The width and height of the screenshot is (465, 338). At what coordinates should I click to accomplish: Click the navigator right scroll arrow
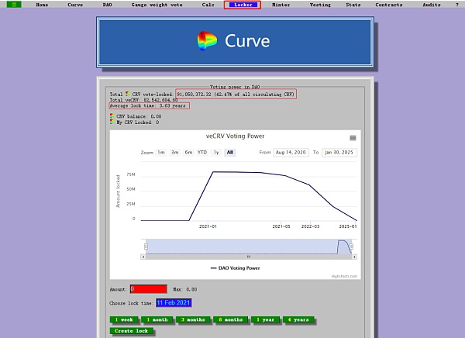pyautogui.click(x=353, y=256)
